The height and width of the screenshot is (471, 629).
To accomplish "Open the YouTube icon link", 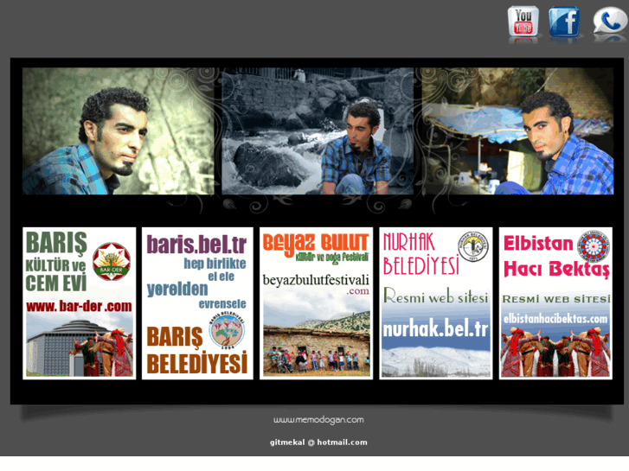I will (x=523, y=22).
